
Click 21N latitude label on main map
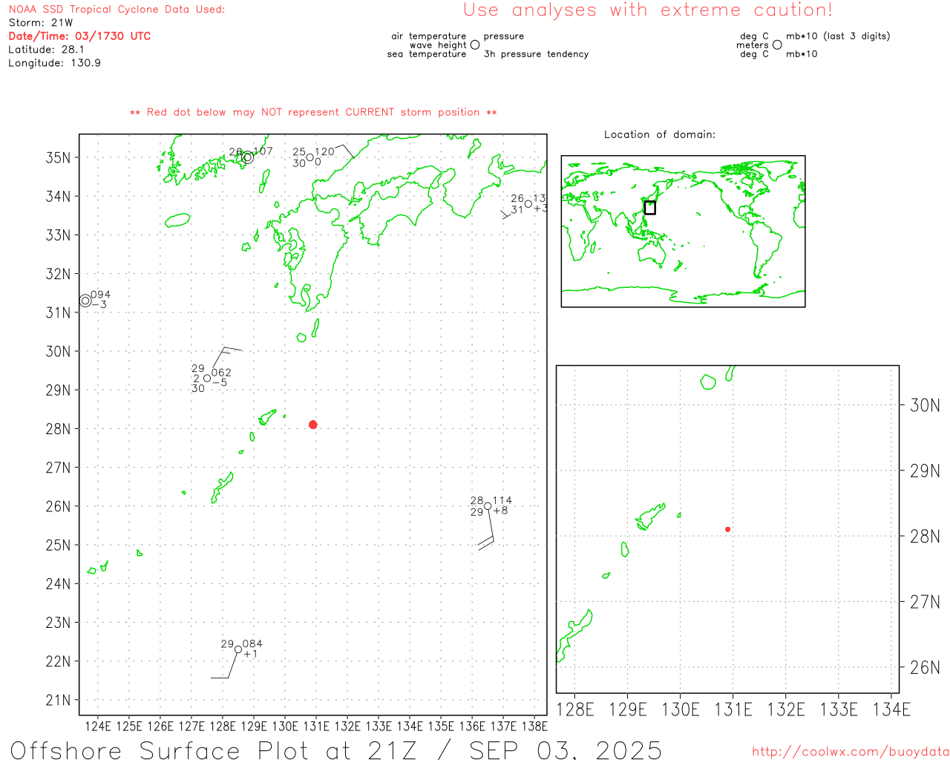pos(59,700)
